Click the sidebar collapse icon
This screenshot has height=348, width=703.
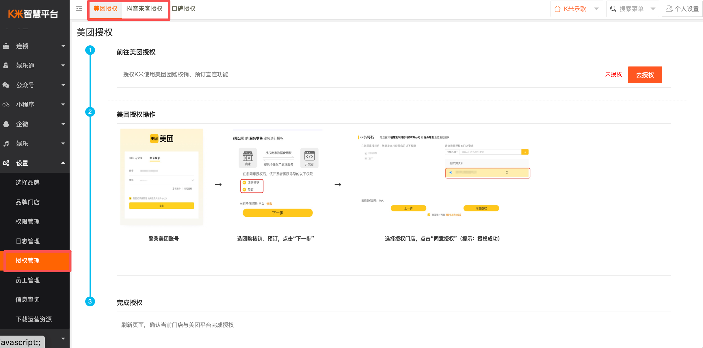tap(79, 9)
